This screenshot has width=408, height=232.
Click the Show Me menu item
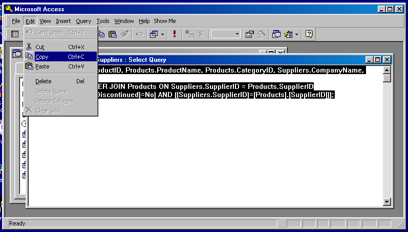[165, 21]
